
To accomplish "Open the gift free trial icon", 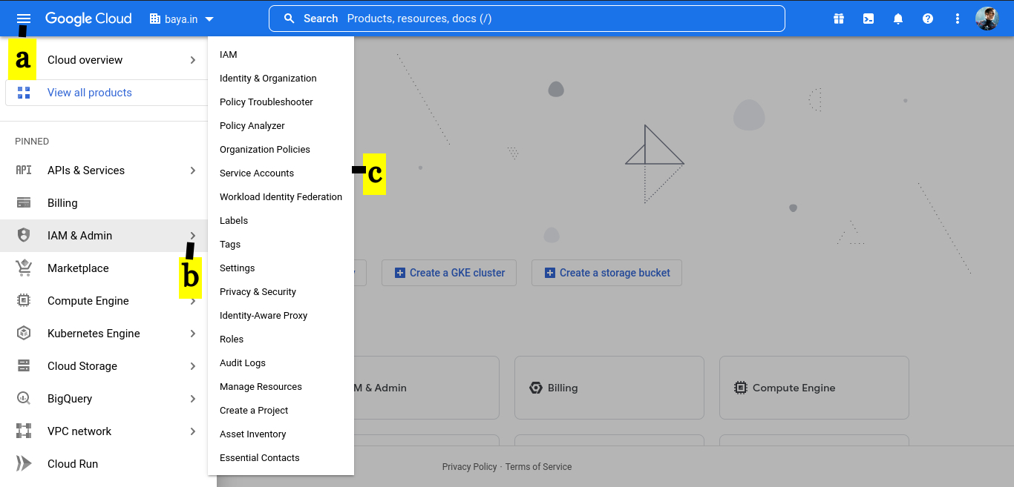I will point(839,19).
